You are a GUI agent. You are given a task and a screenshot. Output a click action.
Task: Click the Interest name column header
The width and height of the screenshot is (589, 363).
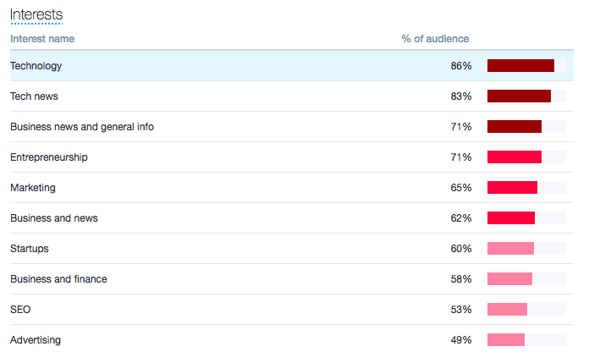click(42, 39)
